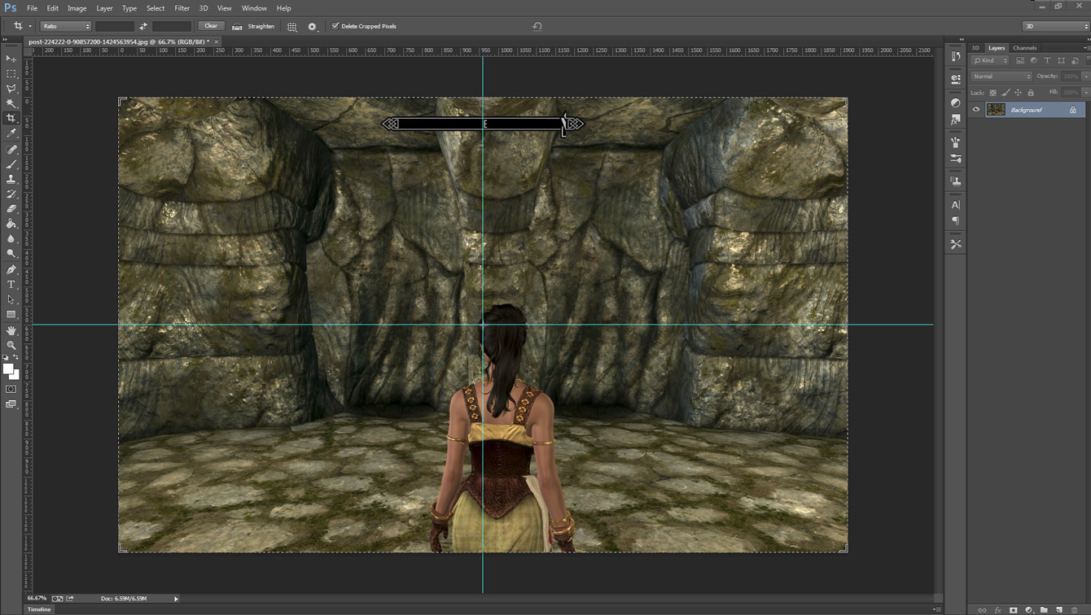The width and height of the screenshot is (1091, 615).
Task: Switch to the 3D panel tab
Action: [975, 48]
